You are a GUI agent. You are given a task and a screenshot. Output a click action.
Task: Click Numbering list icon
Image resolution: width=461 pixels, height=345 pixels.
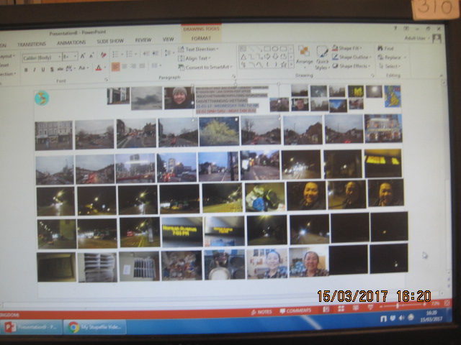tap(129, 54)
